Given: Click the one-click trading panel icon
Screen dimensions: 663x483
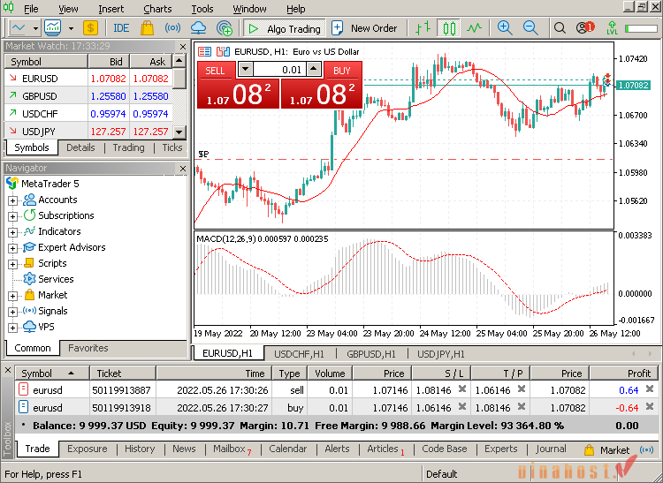Looking at the screenshot, I should (x=223, y=51).
